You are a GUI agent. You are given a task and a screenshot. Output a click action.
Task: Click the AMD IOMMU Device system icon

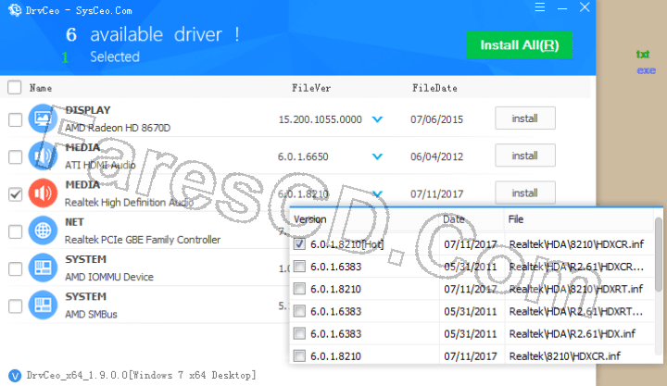pos(43,268)
